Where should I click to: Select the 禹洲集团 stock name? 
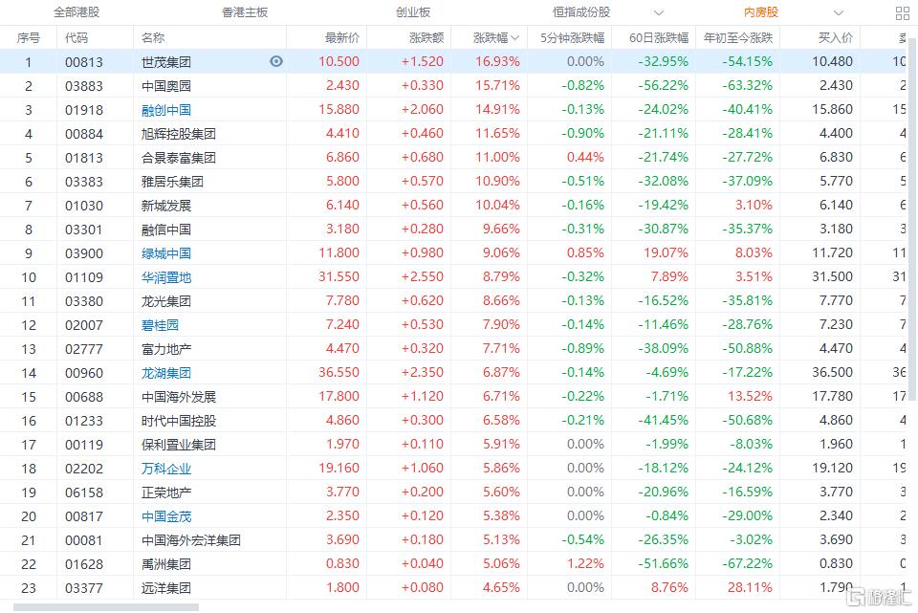coord(166,564)
